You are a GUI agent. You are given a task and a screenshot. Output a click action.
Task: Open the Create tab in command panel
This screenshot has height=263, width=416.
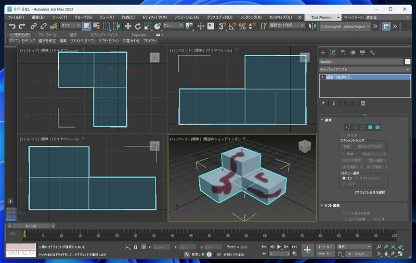tap(323, 53)
